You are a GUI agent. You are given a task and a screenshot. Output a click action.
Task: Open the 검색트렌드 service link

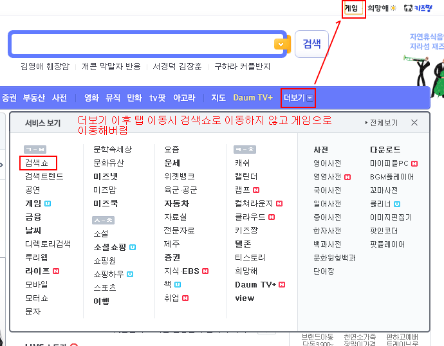tap(44, 176)
